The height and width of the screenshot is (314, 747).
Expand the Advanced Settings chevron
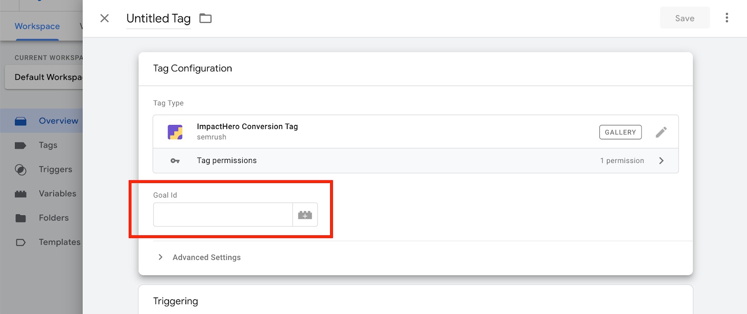(161, 257)
